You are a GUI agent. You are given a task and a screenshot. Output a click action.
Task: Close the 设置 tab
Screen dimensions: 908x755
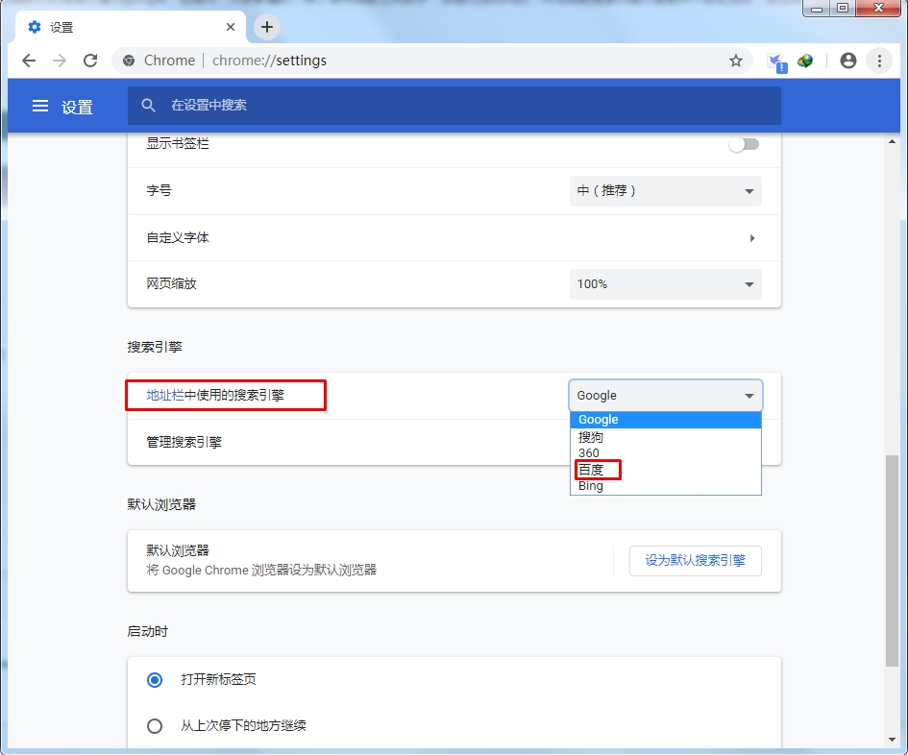[x=231, y=27]
